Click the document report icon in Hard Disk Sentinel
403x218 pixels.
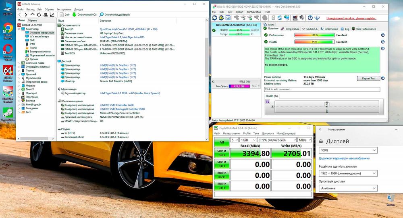click(x=273, y=18)
